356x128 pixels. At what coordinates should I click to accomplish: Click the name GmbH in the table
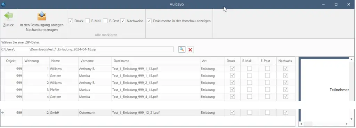click(x=55, y=112)
